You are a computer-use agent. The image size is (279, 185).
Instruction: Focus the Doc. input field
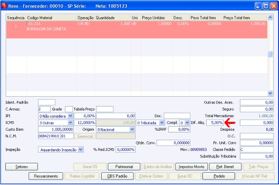click(x=177, y=116)
